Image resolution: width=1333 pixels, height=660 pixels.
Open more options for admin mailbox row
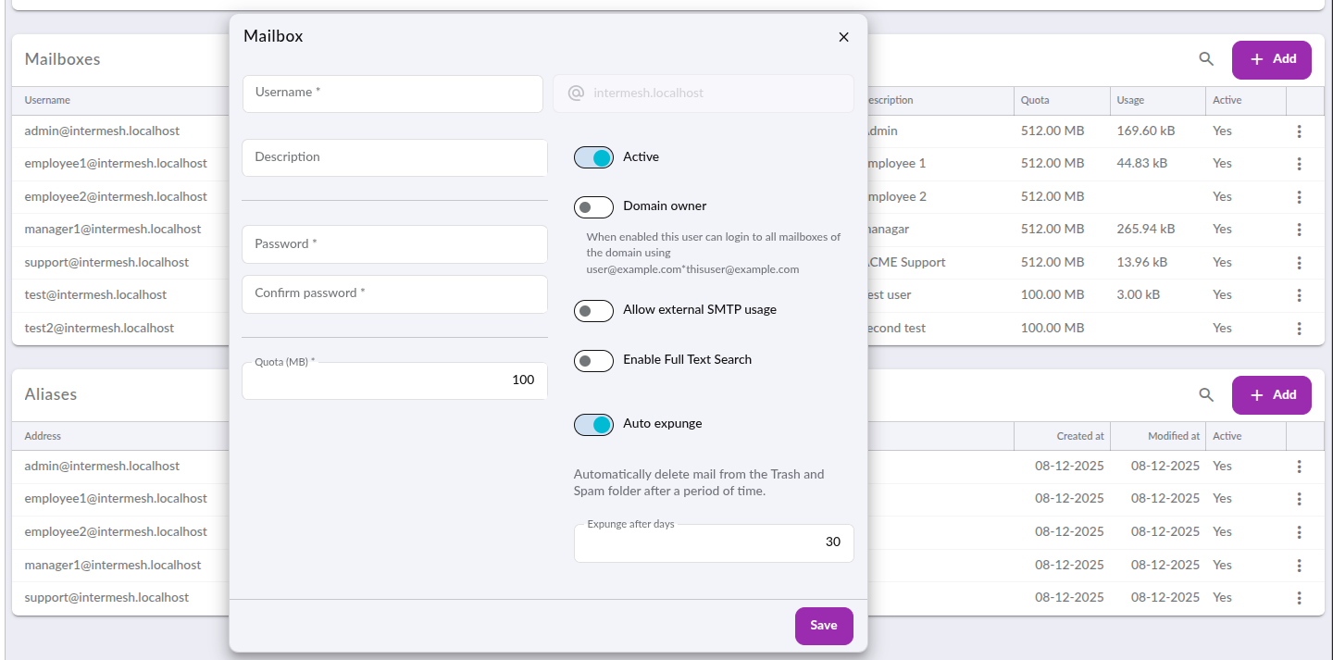[x=1299, y=131]
